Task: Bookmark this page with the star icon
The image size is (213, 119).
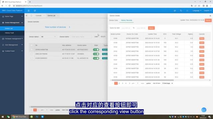Action: coord(199,6)
